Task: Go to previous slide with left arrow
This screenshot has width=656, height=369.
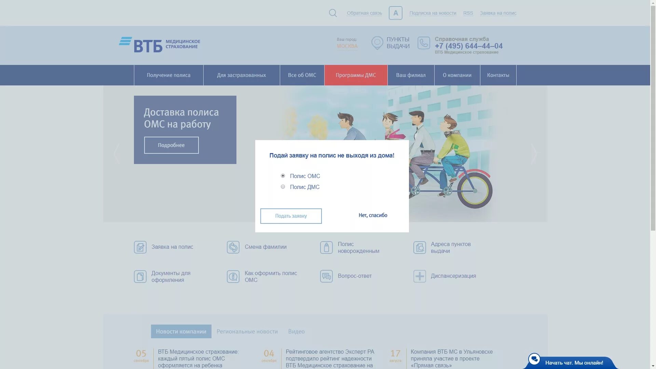Action: tap(117, 154)
